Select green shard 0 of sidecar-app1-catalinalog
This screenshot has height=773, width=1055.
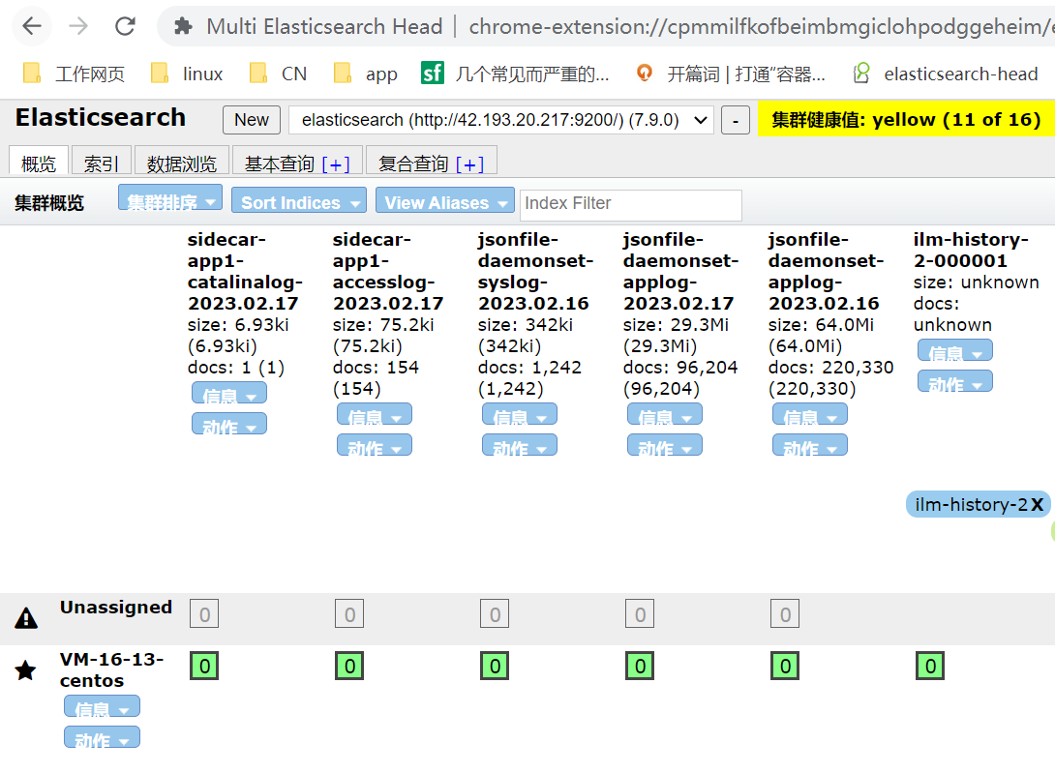click(x=204, y=666)
